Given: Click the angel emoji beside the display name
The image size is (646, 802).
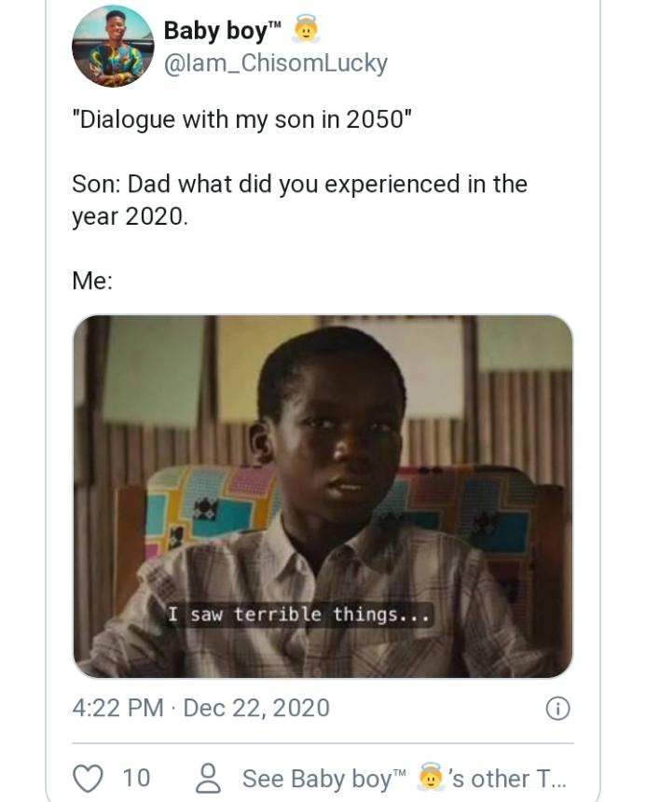Looking at the screenshot, I should [x=307, y=31].
